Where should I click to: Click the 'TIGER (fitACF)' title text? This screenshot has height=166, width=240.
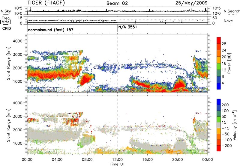(x=46, y=3)
